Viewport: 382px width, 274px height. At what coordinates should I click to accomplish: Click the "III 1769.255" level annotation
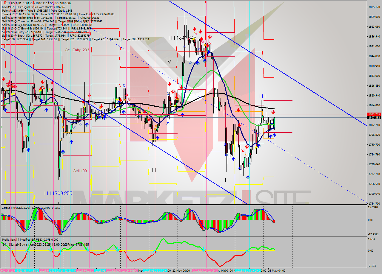(58, 193)
